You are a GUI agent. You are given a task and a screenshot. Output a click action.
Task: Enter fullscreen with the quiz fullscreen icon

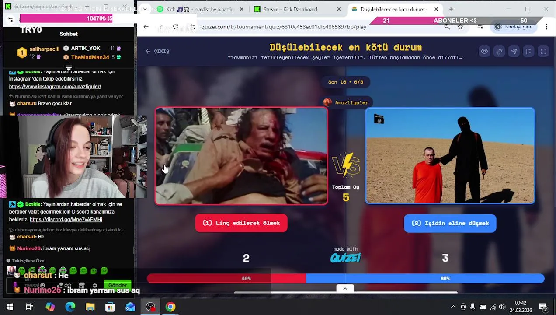(x=543, y=52)
